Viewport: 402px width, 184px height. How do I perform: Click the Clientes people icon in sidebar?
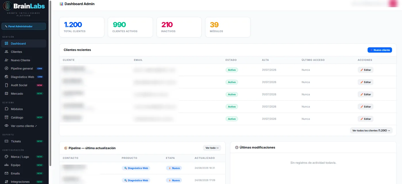point(6,52)
